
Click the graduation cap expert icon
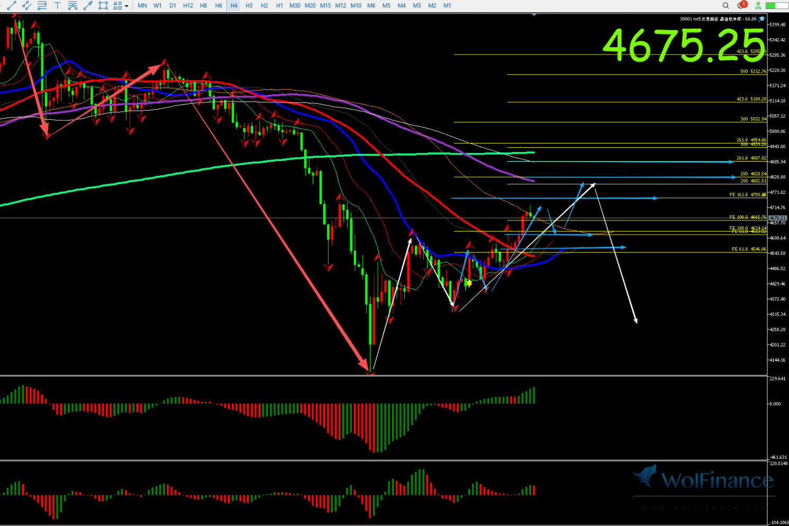click(x=762, y=19)
